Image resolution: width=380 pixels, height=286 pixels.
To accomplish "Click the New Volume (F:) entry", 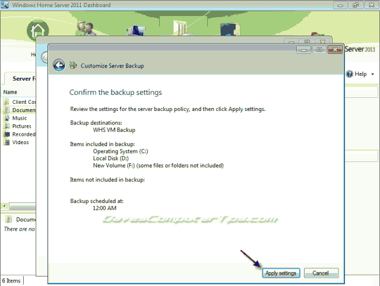I will (159, 166).
